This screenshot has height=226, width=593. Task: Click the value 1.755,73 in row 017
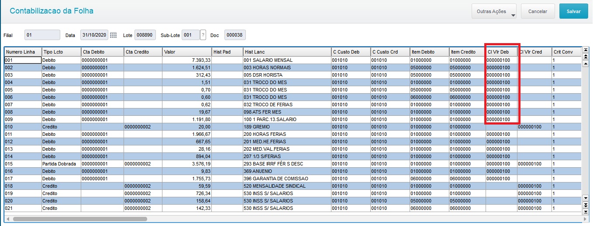point(187,179)
